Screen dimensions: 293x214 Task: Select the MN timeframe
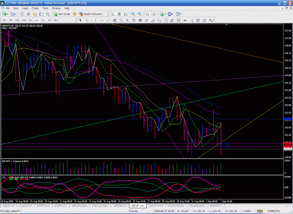(x=56, y=20)
